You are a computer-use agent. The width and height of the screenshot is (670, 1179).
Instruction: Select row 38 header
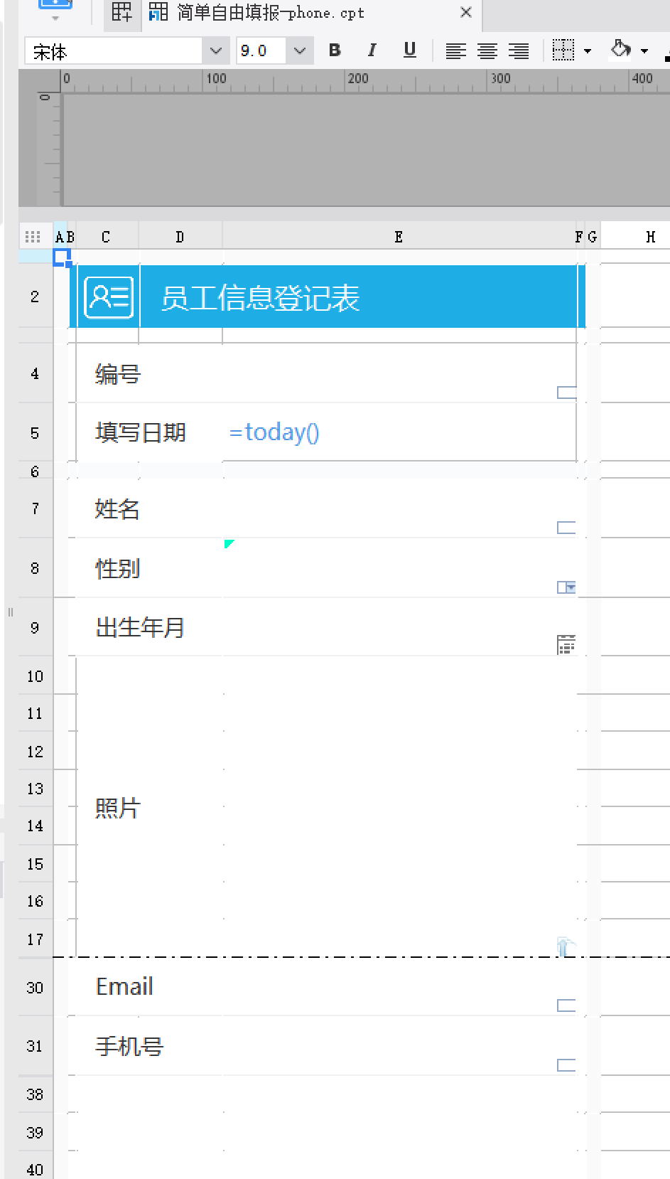coord(35,1094)
